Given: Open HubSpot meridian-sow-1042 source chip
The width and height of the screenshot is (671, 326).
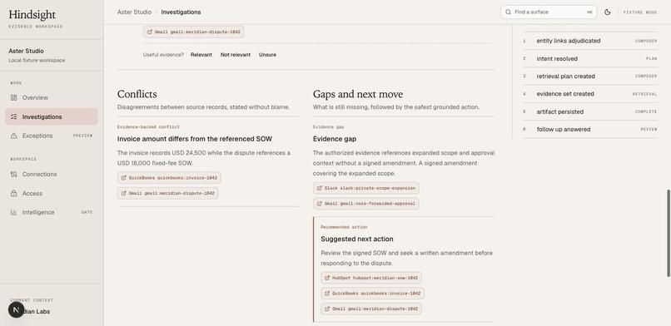Looking at the screenshot, I should [x=371, y=278].
